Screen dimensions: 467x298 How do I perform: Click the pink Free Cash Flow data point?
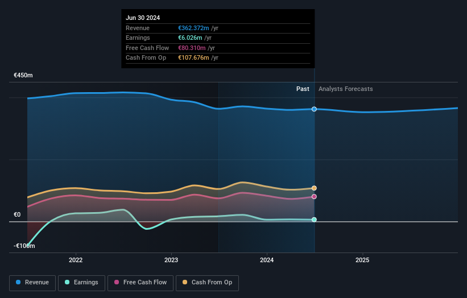click(x=314, y=196)
